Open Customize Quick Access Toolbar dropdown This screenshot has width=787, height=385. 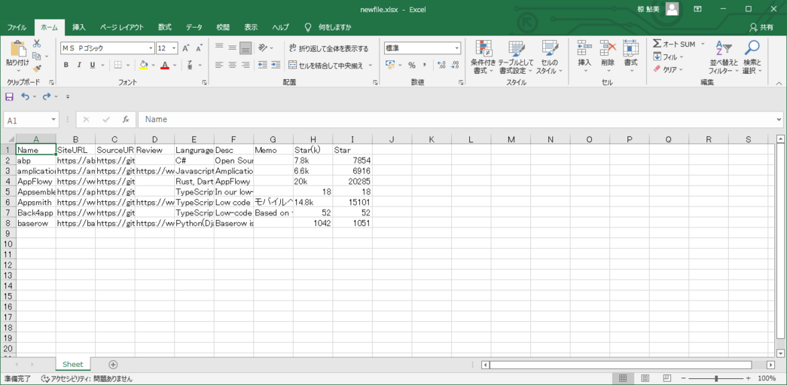pos(67,96)
